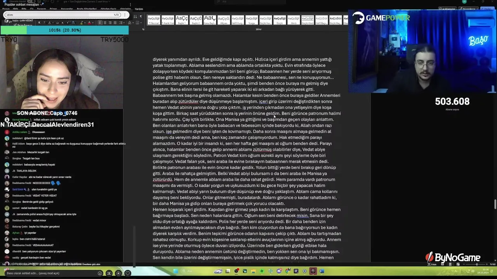Click the GamePower webcam overlay on right
Viewport: 497px width, 279px height.
pyautogui.click(x=422, y=52)
